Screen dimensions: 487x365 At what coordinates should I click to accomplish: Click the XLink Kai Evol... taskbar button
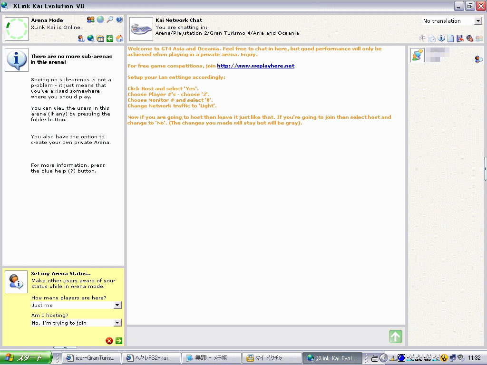pos(332,358)
